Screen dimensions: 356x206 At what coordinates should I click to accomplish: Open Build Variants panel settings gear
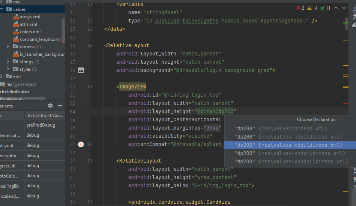(50, 106)
